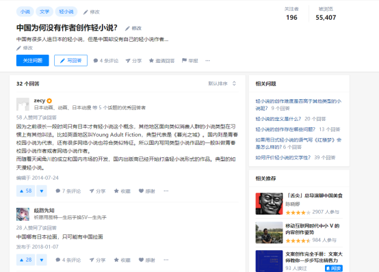Share zecy's answer

pyautogui.click(x=97, y=191)
